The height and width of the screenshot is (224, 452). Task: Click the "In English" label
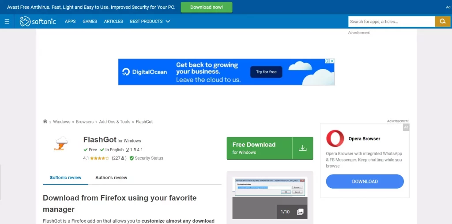[114, 150]
